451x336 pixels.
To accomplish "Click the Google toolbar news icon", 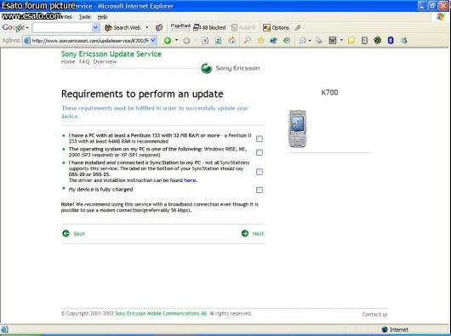I will point(159,27).
